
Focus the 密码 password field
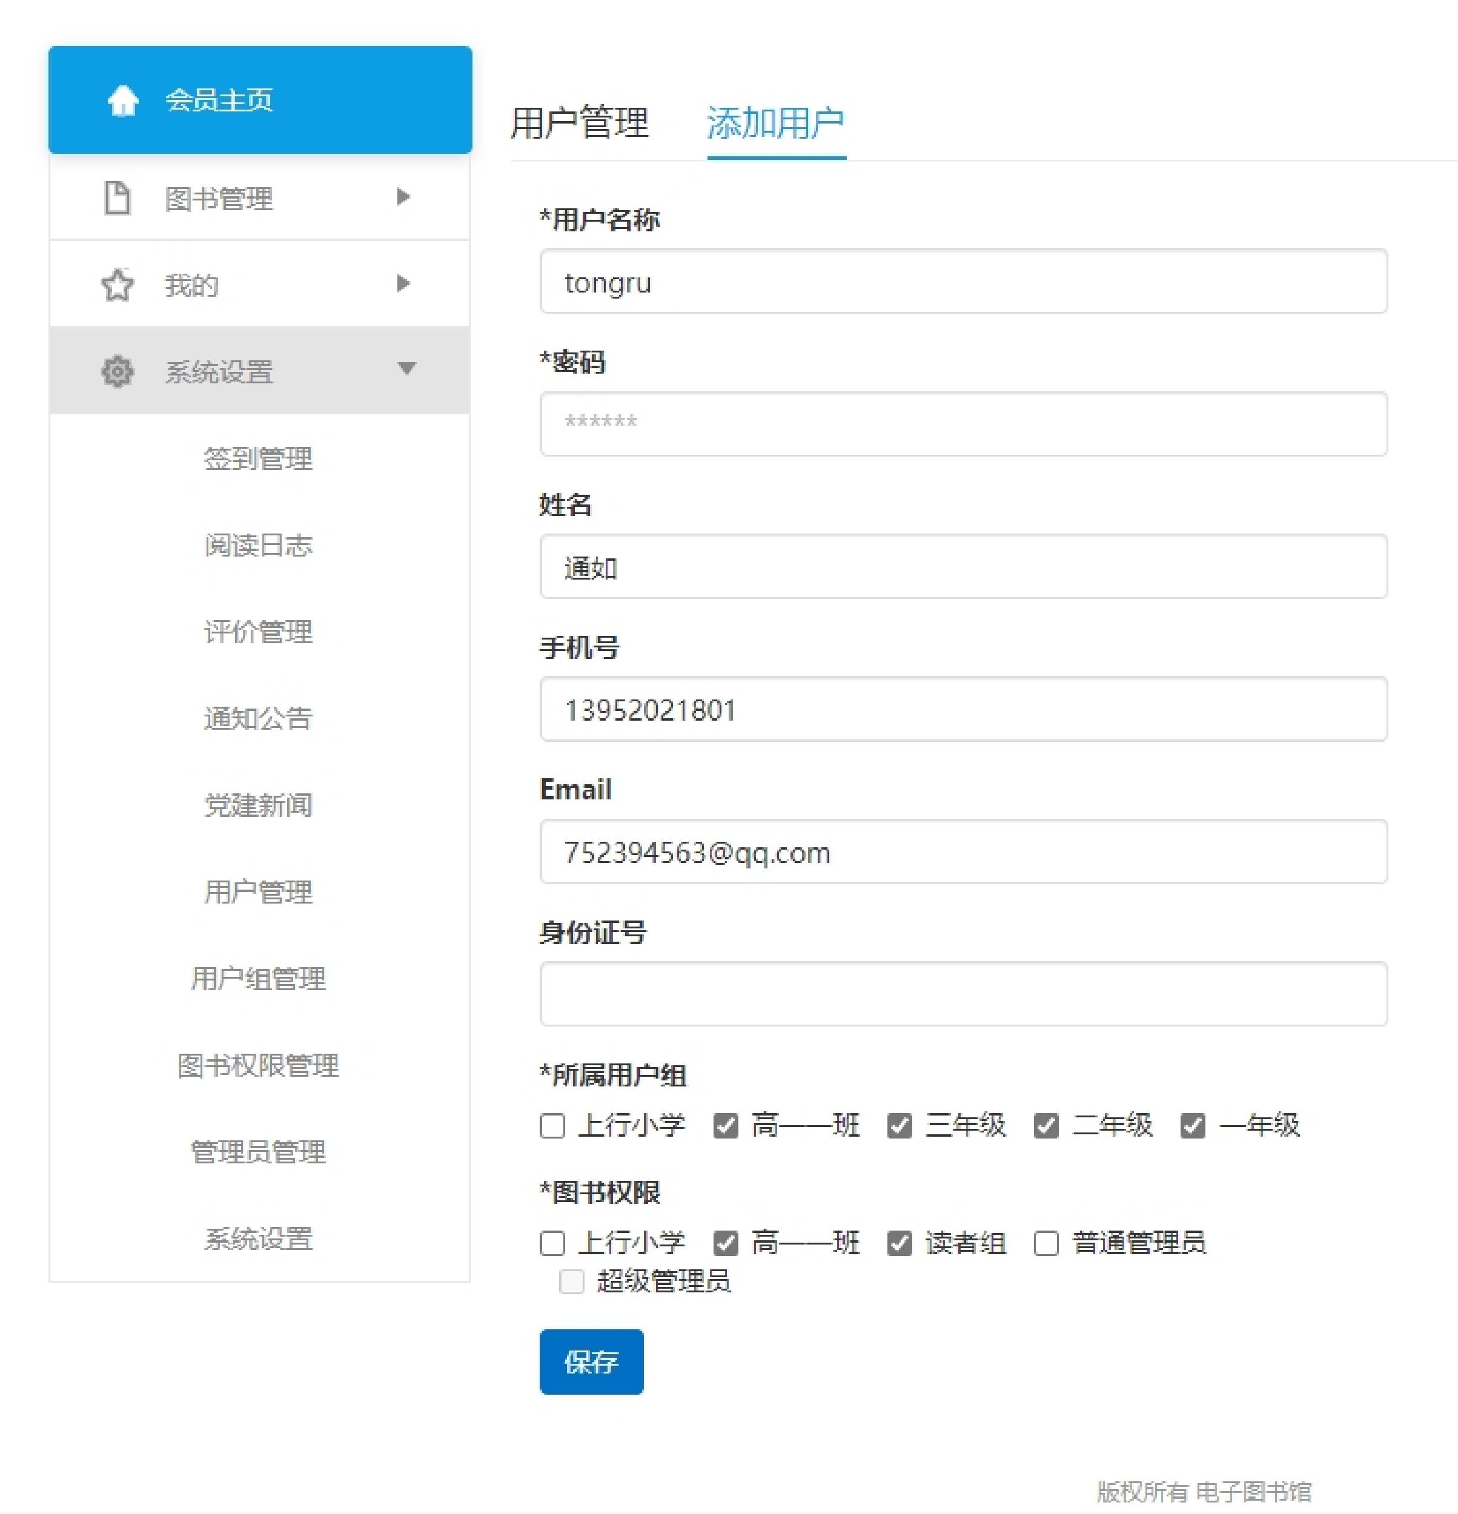pyautogui.click(x=963, y=423)
